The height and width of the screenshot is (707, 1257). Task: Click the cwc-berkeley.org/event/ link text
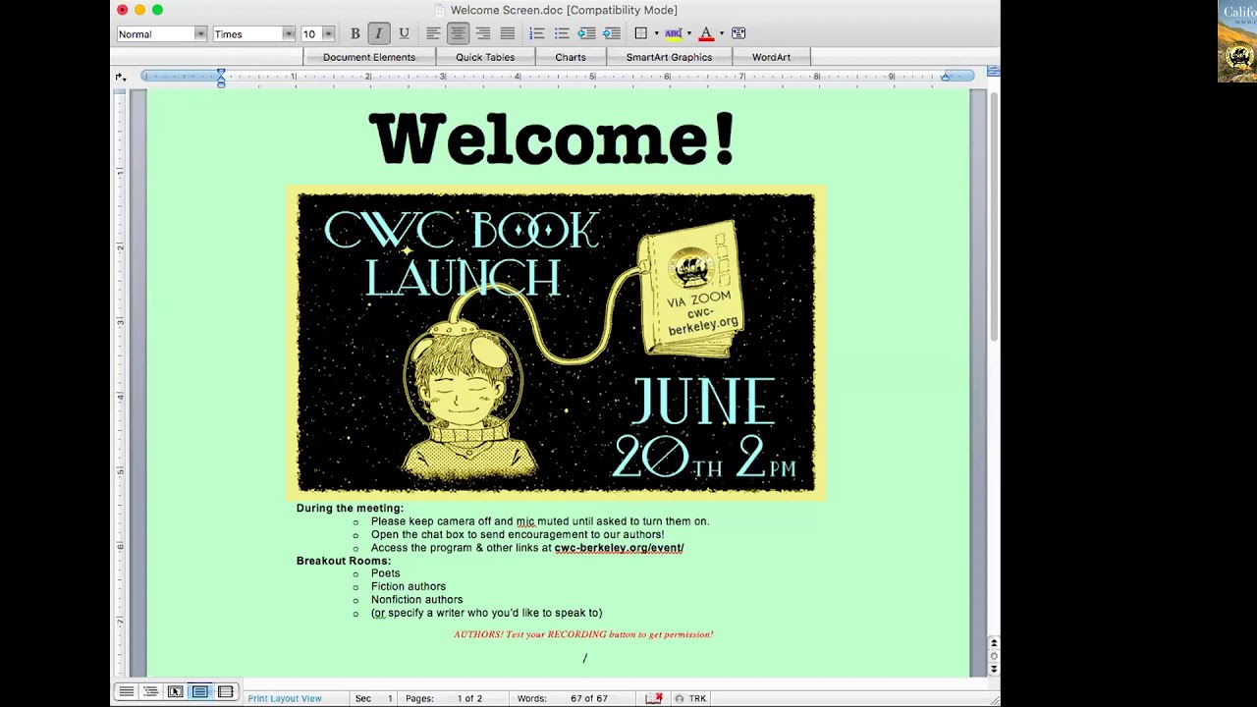619,548
